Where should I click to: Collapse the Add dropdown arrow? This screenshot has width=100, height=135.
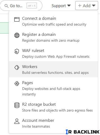coord(94,6)
